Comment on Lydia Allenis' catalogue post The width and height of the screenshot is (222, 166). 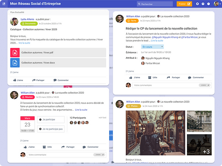point(61,80)
